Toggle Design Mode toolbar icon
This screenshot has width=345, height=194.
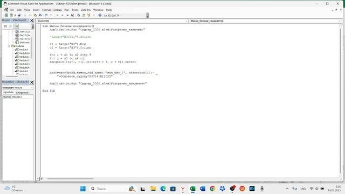click(73, 15)
